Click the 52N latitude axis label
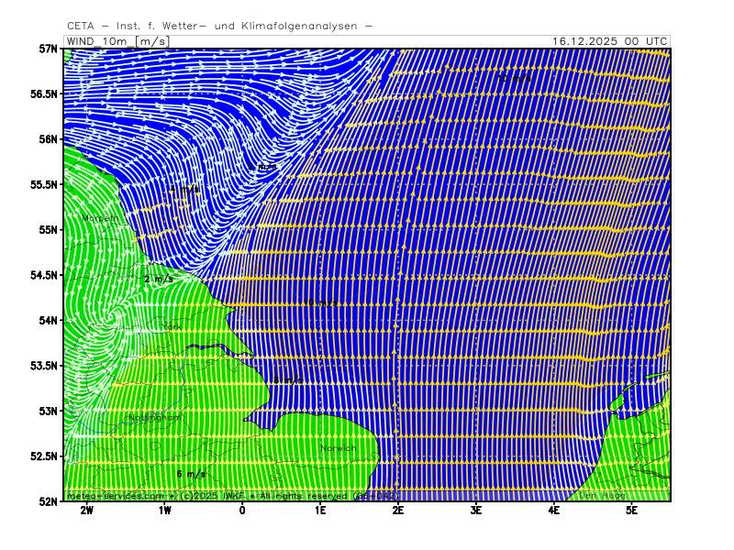Image resolution: width=734 pixels, height=550 pixels. [x=48, y=500]
